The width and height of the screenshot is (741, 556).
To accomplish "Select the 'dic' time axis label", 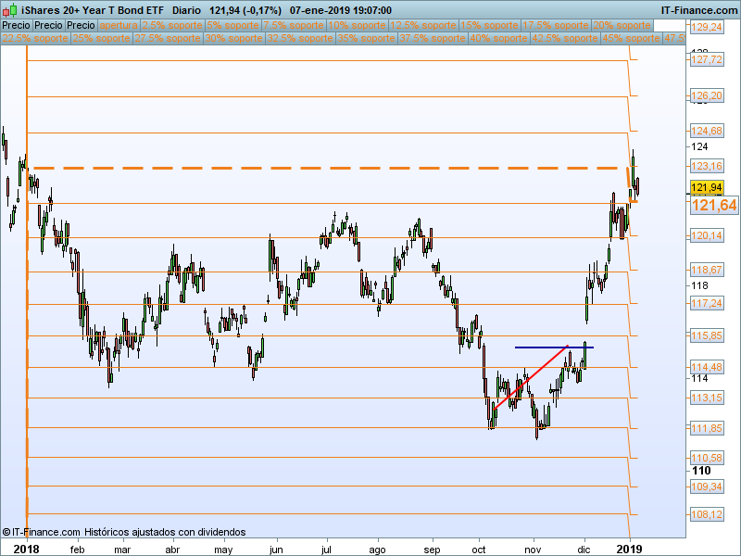I will coord(584,550).
